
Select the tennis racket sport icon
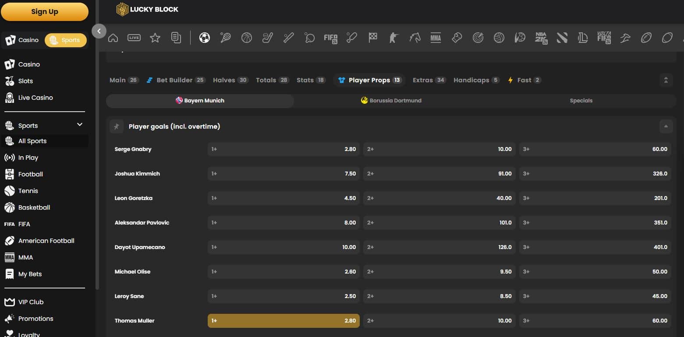coord(226,38)
